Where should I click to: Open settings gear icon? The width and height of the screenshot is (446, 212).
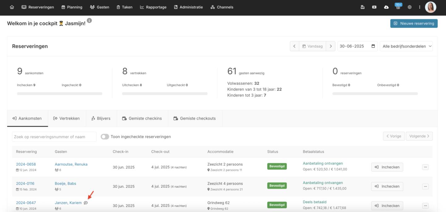(x=409, y=7)
